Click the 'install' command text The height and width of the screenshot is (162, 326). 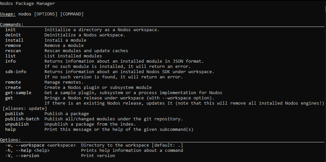(x=14, y=40)
